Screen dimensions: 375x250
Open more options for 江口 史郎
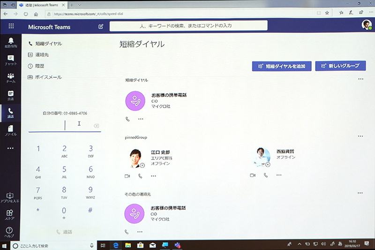coord(153,176)
